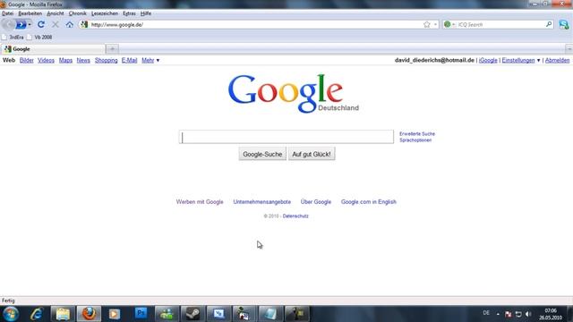Open the Extras menu
Screen dimensions: 573x322
point(129,13)
